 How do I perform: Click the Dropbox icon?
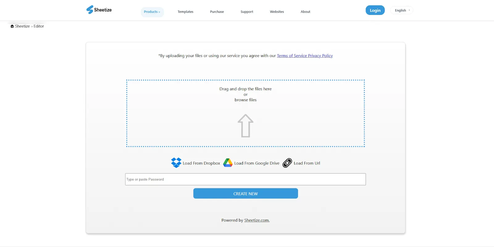pos(176,163)
